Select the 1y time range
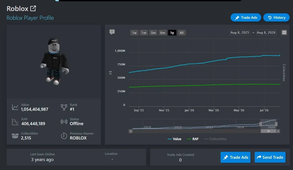 [172, 33]
